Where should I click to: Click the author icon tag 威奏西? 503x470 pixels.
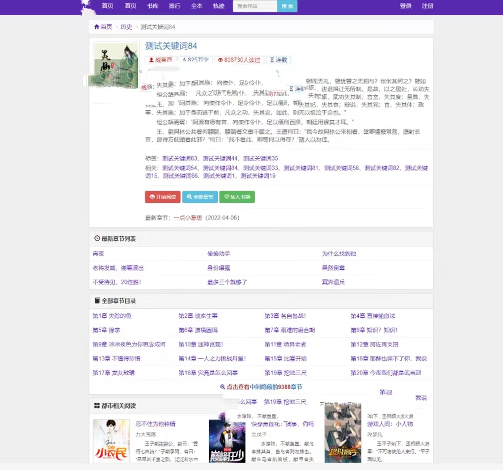pyautogui.click(x=151, y=60)
